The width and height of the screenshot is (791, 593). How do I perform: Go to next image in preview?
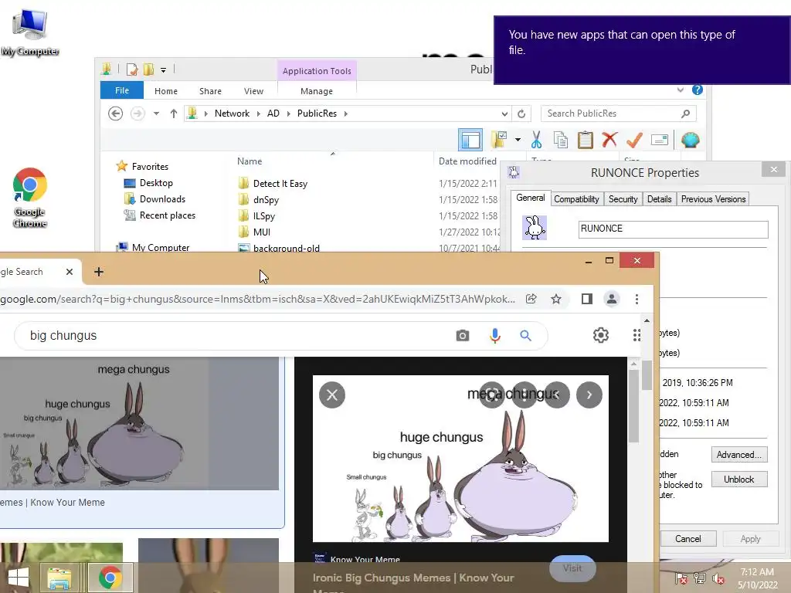(589, 395)
